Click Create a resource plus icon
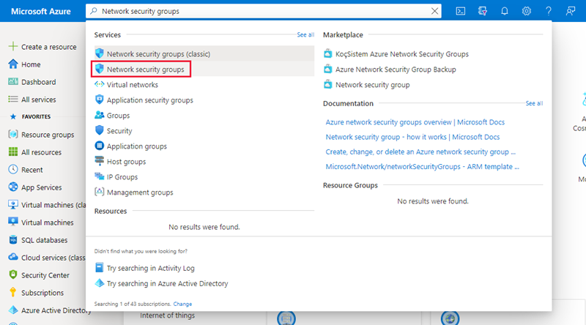This screenshot has width=586, height=325. coord(12,46)
